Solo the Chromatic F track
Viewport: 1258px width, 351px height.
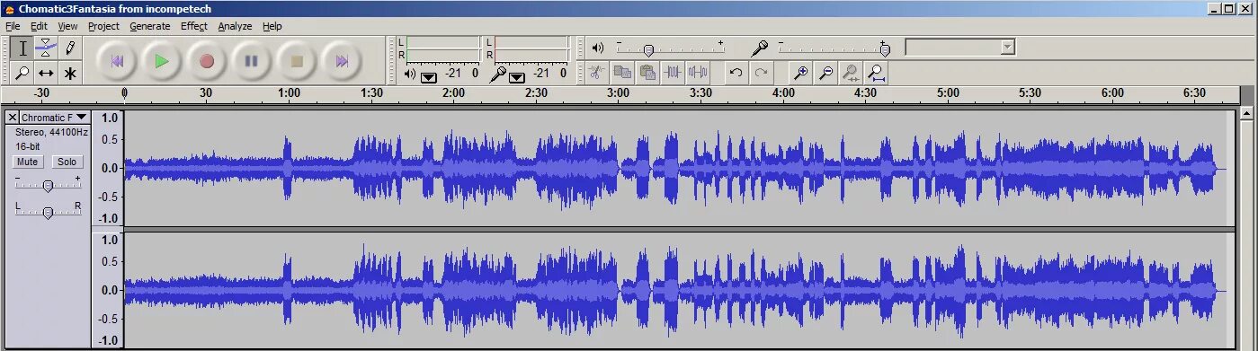(67, 162)
